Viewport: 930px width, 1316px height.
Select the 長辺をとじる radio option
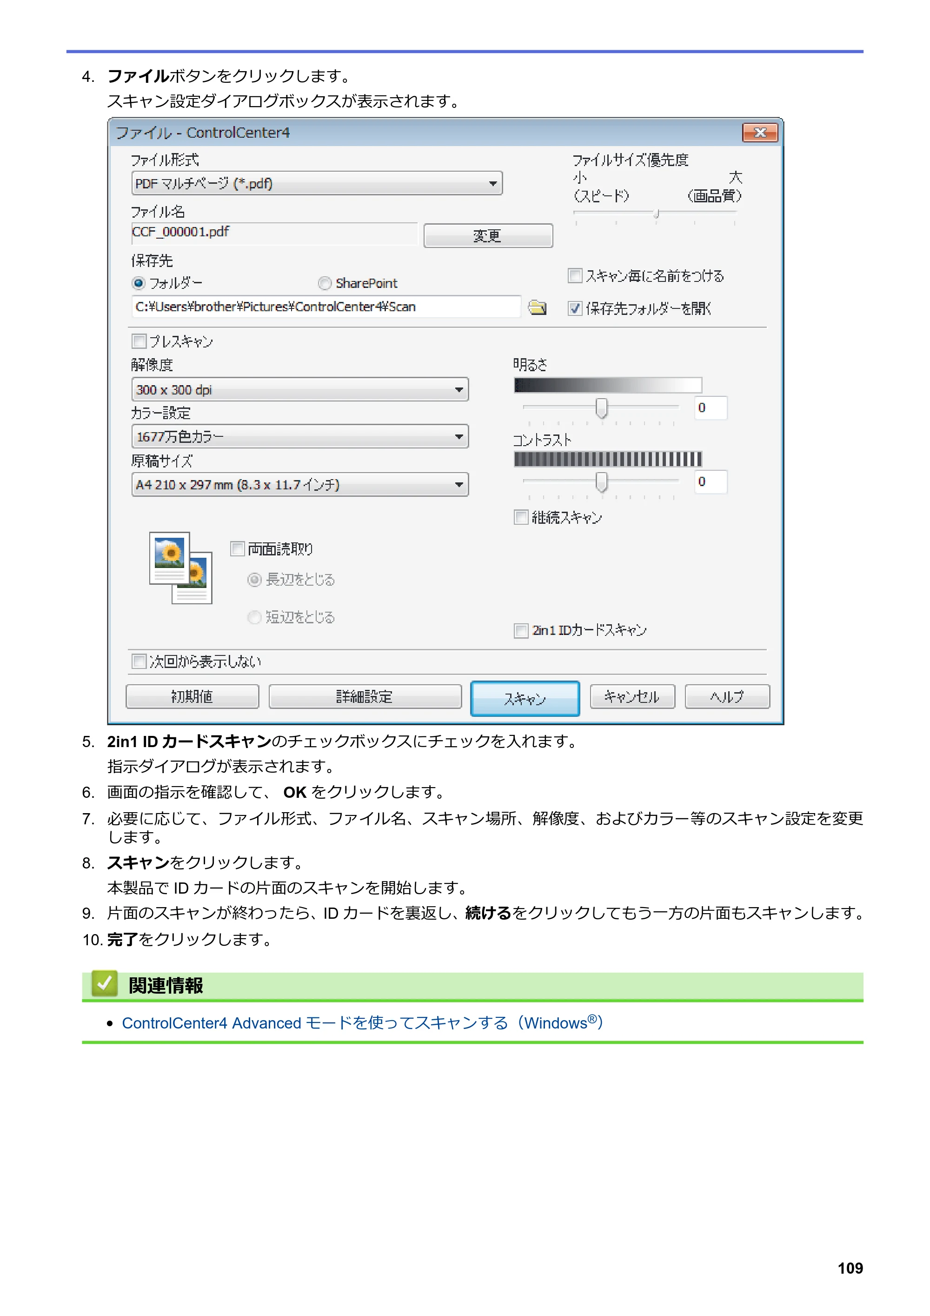pos(254,580)
